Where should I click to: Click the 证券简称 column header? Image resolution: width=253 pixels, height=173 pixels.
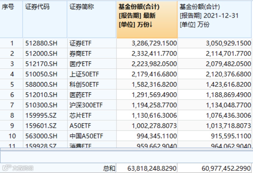tap(91, 19)
